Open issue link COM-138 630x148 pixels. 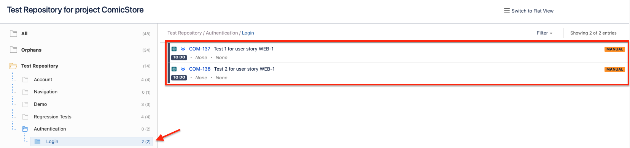(x=200, y=69)
